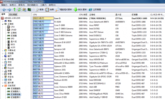Switch to the 選單 menu tab
165x99 pixels.
[3, 14]
